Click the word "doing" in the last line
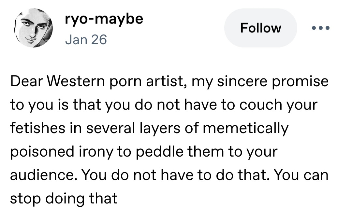The height and width of the screenshot is (223, 352). click(63, 199)
